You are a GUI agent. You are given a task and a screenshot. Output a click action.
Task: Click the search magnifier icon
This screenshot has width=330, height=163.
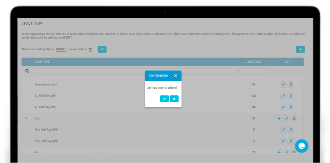pos(27,71)
